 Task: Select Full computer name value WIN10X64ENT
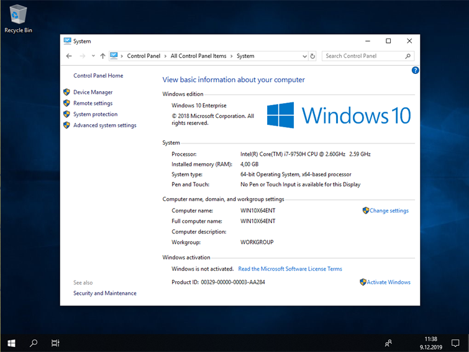click(258, 221)
